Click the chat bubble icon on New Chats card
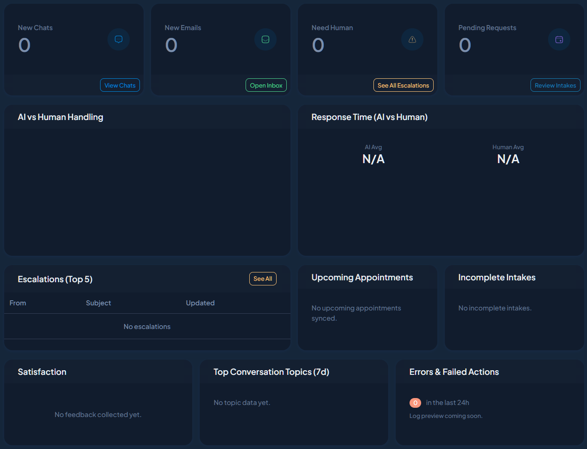 coord(119,39)
